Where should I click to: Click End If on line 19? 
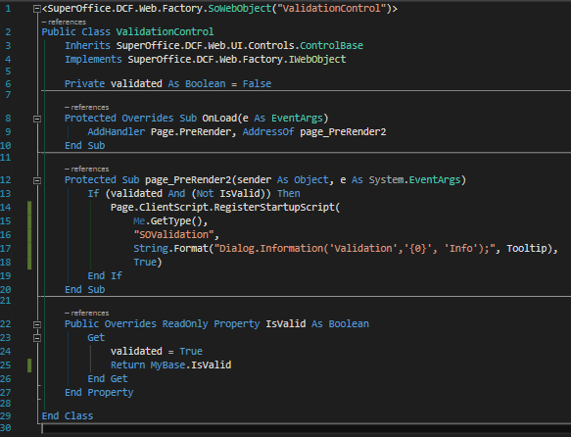105,276
